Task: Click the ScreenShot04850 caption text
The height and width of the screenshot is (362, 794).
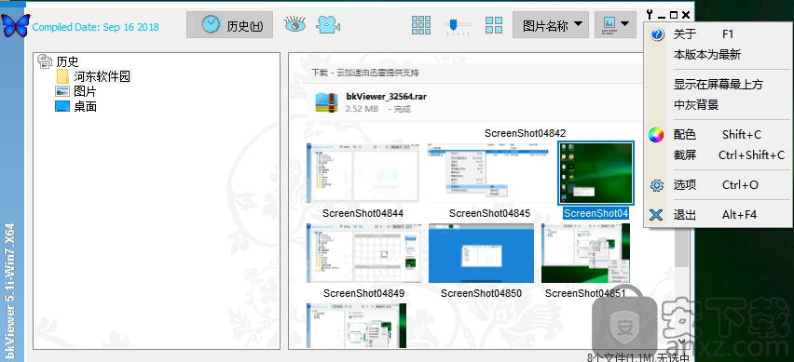Action: coord(481,293)
